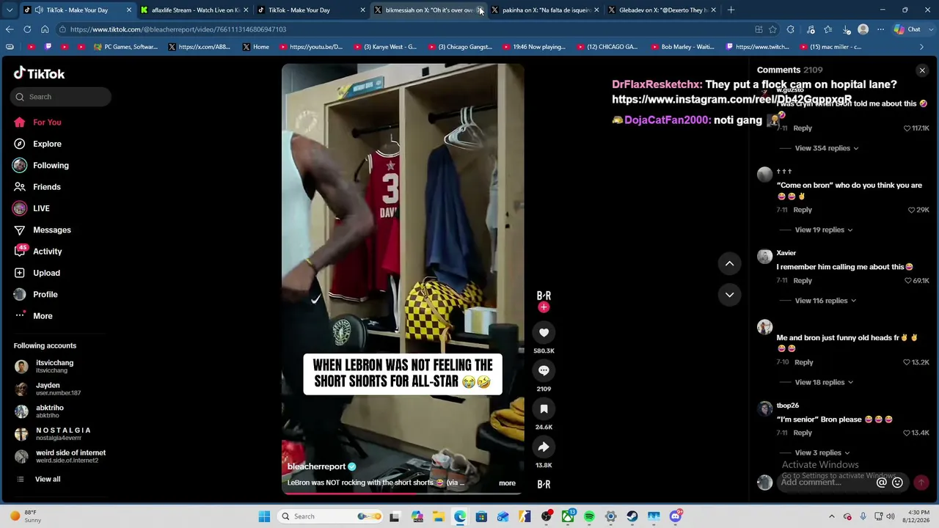Image resolution: width=939 pixels, height=528 pixels.
Task: Open the Kanye West bookmark
Action: pos(384,47)
